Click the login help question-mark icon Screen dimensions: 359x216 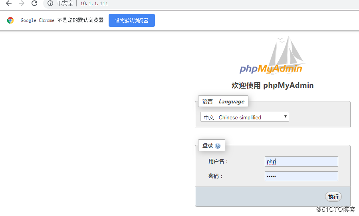pos(218,146)
